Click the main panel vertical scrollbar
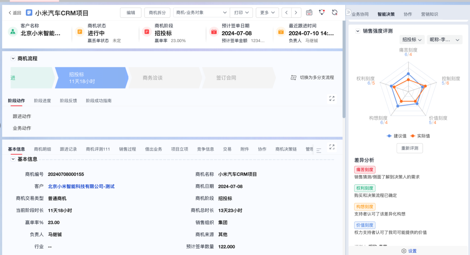470x255 pixels. [x=344, y=69]
